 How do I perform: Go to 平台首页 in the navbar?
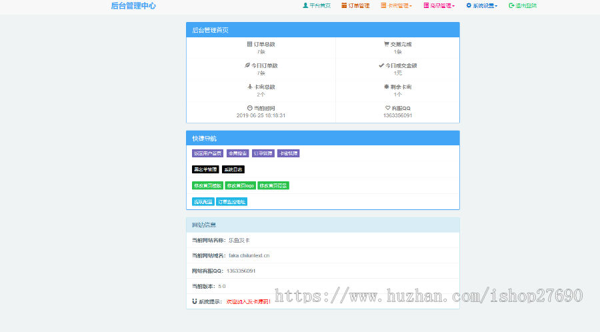(317, 6)
